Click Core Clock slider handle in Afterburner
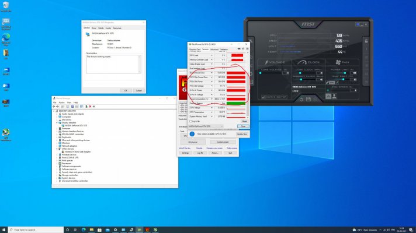Viewport: 416px width, 233px height. point(300,73)
